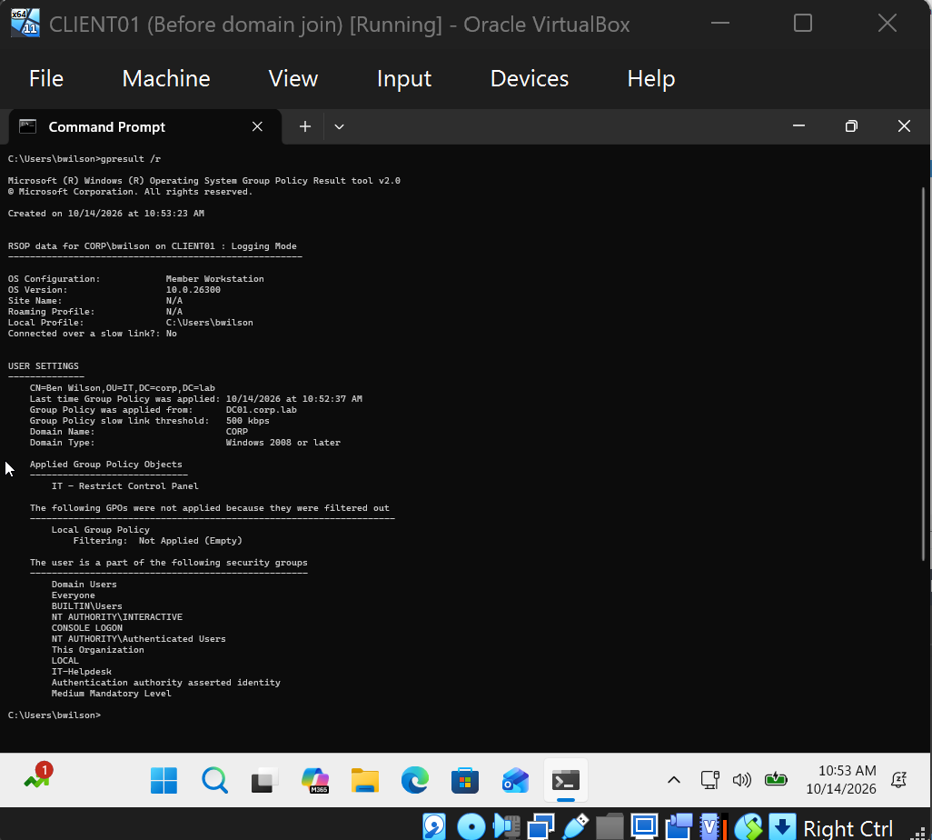The height and width of the screenshot is (840, 932).
Task: Click 'Windows 2008 or later' domain type
Action: (283, 443)
